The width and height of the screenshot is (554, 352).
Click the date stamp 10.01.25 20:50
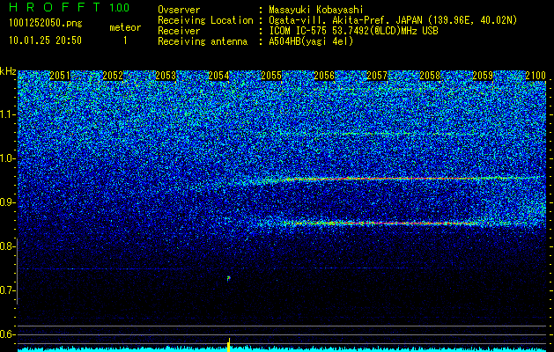[x=45, y=40]
